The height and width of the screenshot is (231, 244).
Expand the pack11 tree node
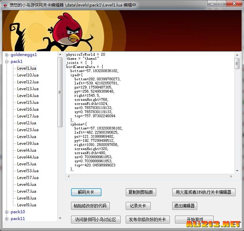point(6,219)
